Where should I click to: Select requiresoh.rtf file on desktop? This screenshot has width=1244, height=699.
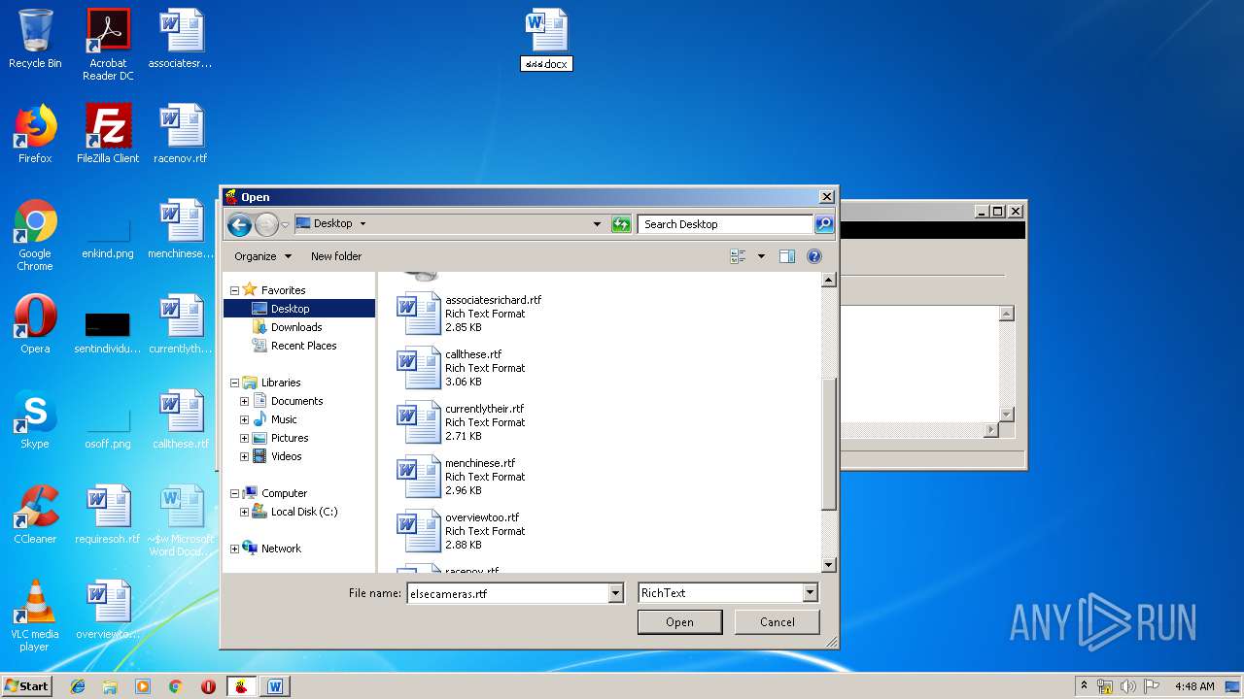click(108, 515)
